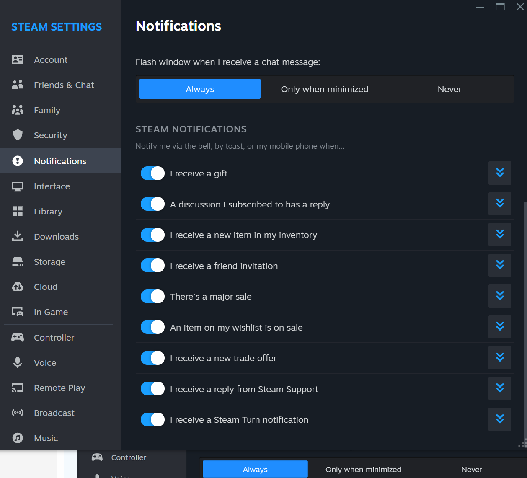Screen dimensions: 527x478
Task: Open the Friends & Chat settings tab
Action: click(x=64, y=85)
